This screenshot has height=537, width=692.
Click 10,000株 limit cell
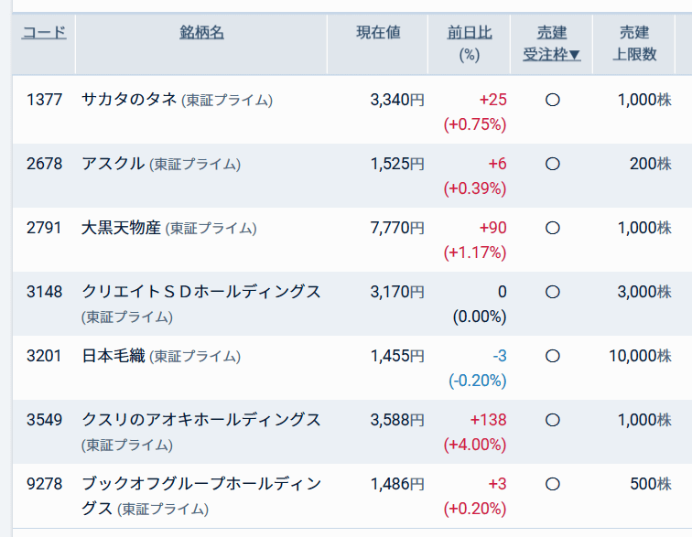640,356
